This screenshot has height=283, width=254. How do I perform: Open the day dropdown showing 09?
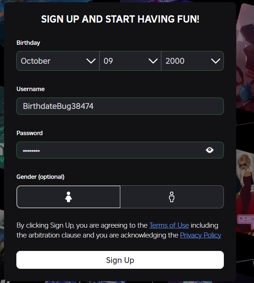coord(130,61)
